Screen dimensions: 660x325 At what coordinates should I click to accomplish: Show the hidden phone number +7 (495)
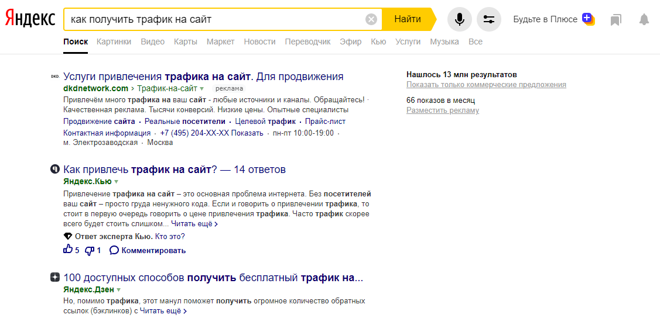pyautogui.click(x=212, y=133)
